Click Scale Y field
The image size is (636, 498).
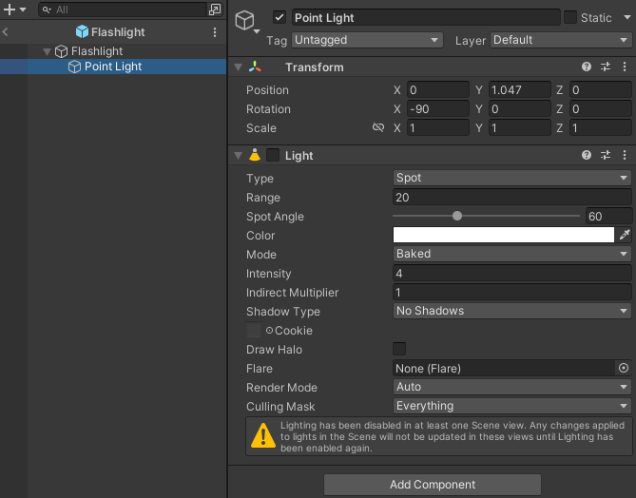[520, 127]
